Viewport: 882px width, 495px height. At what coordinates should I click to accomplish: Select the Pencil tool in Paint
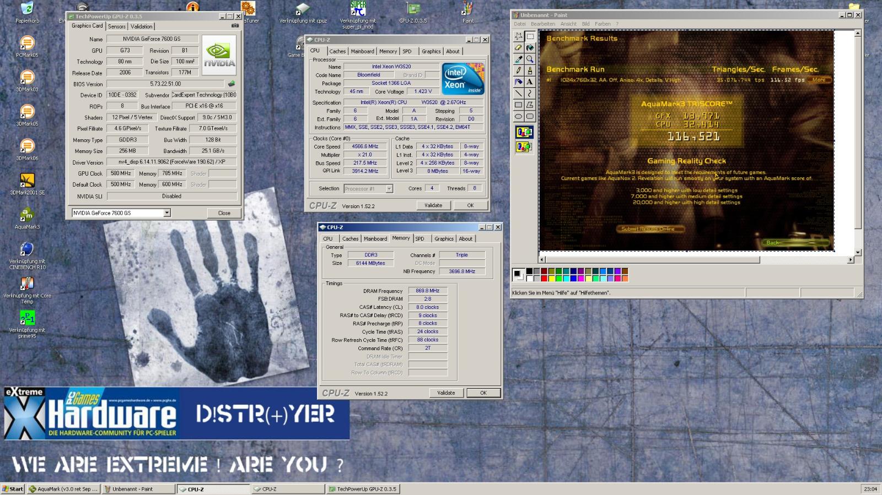point(518,70)
